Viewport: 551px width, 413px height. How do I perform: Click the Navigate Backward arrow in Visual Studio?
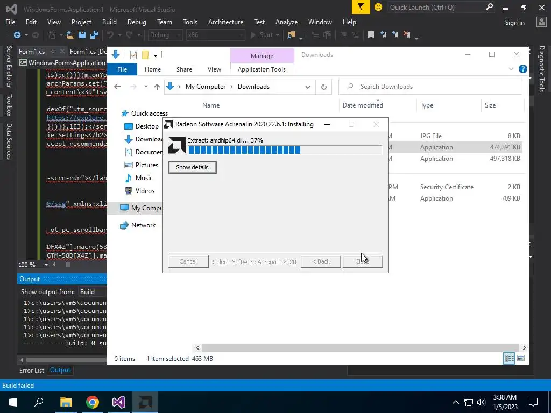(17, 35)
